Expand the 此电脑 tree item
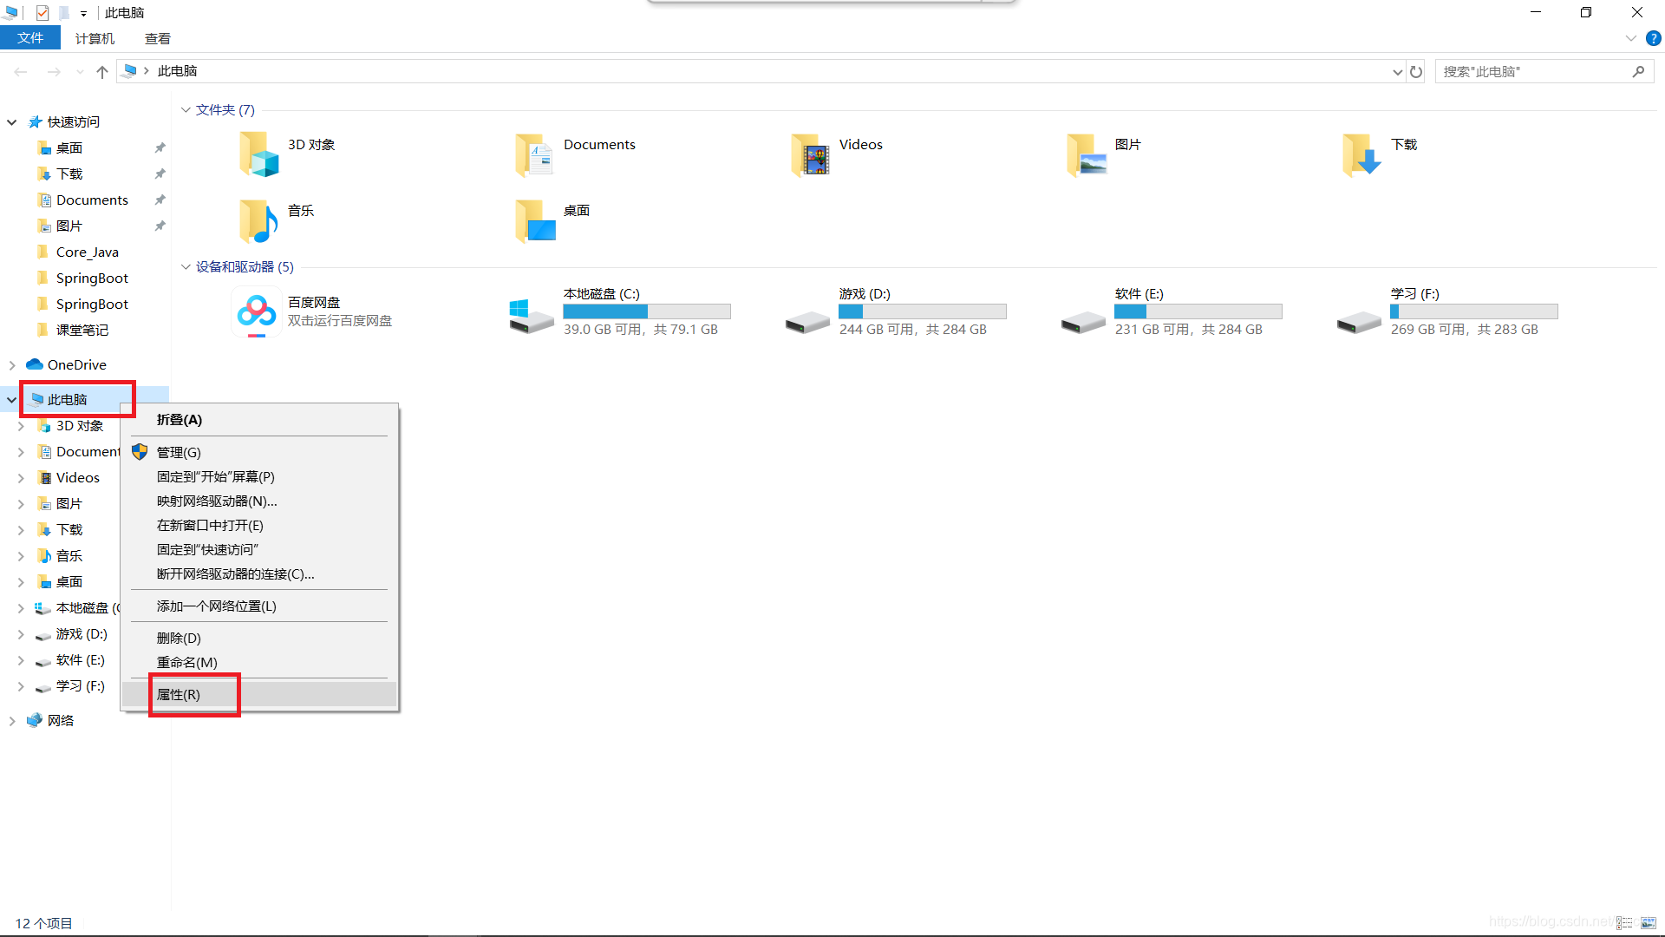This screenshot has width=1665, height=937. coord(10,398)
